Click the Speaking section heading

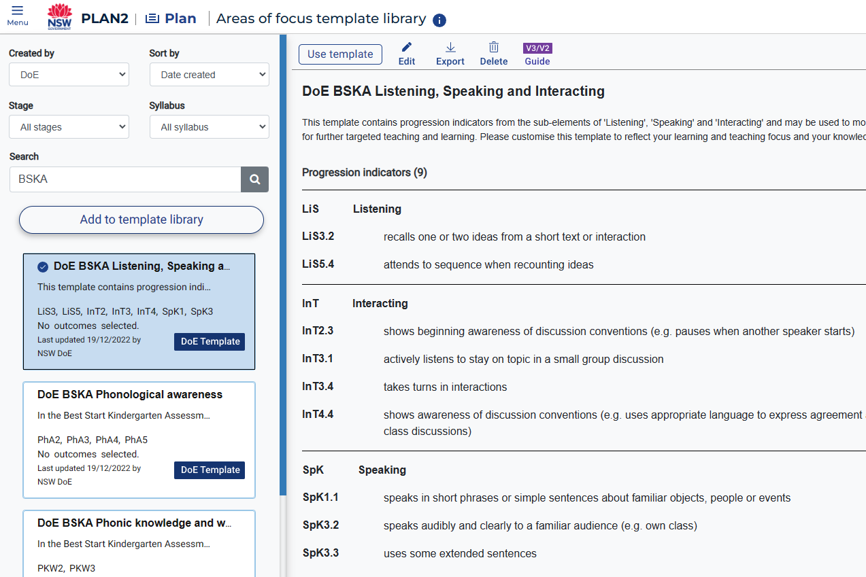click(x=382, y=470)
